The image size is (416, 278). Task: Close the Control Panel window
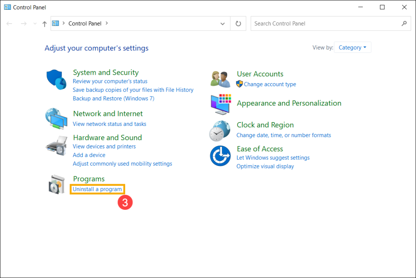(x=404, y=7)
